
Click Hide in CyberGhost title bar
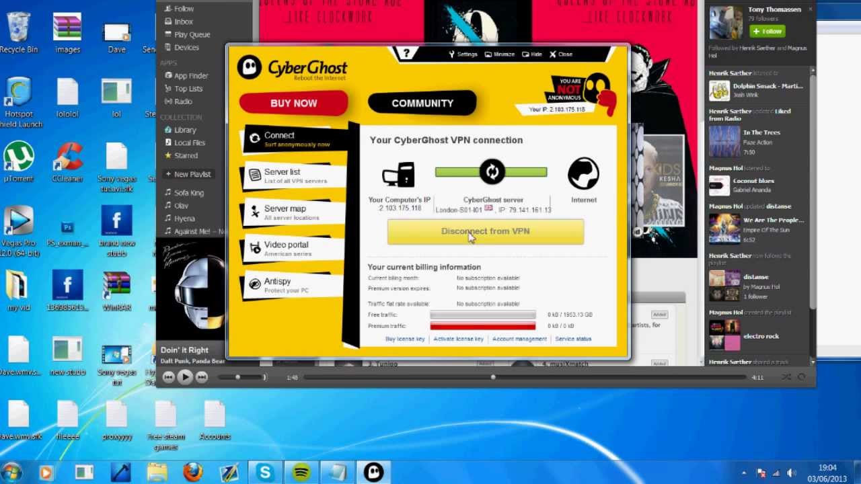tap(531, 54)
